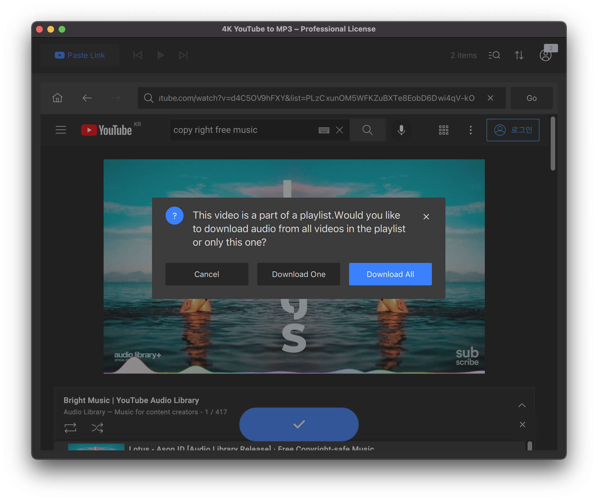598x501 pixels.
Task: Click Bright Music playlist title
Action: (131, 400)
